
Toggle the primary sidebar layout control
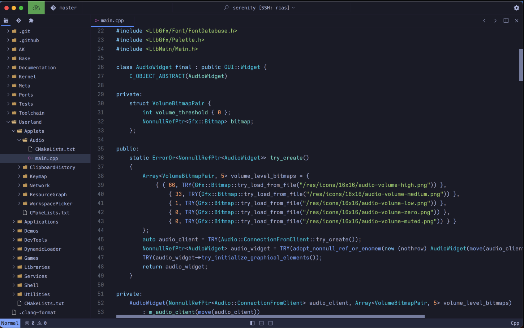[252, 323]
